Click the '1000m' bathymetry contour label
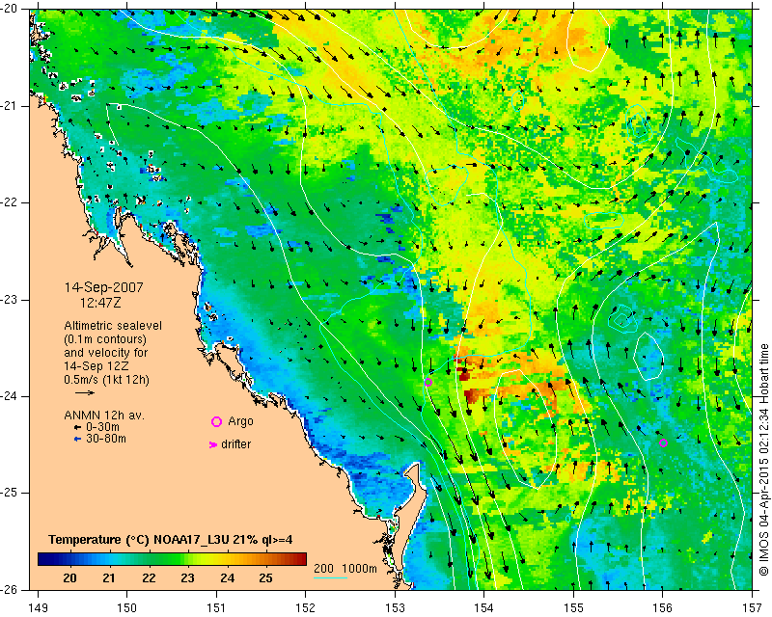 (x=359, y=568)
